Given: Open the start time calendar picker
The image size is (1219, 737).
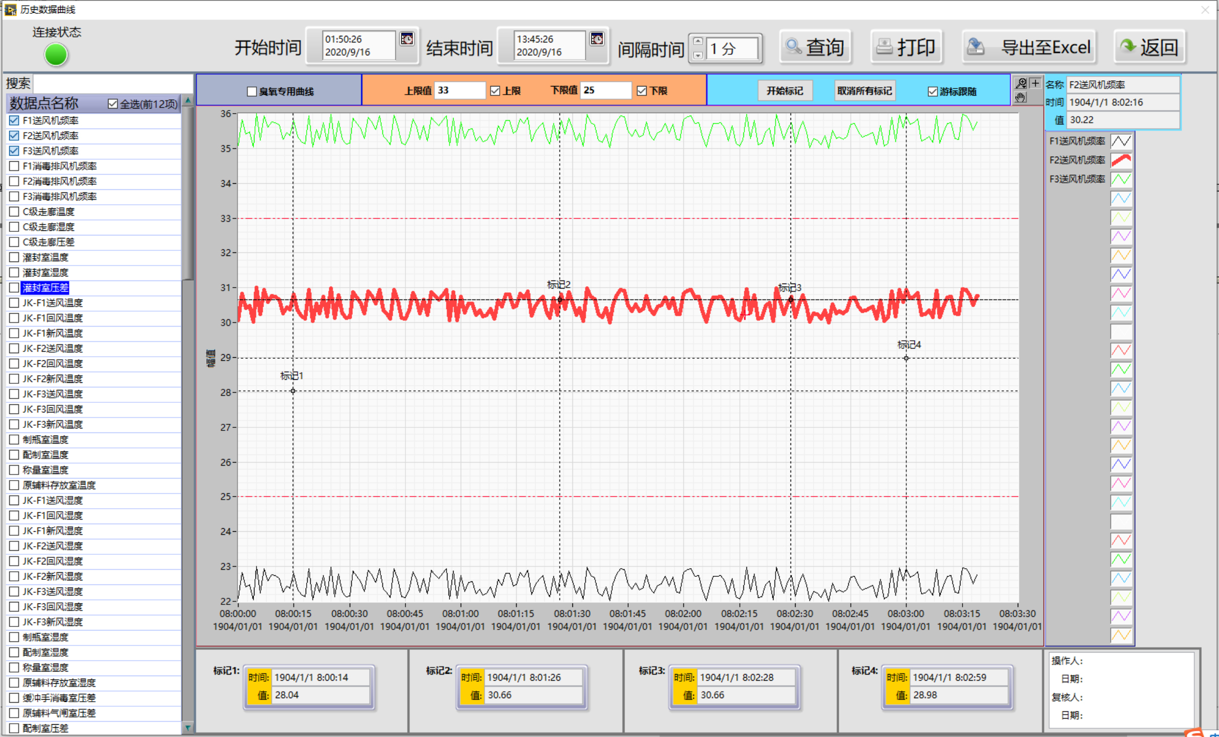Looking at the screenshot, I should point(407,39).
